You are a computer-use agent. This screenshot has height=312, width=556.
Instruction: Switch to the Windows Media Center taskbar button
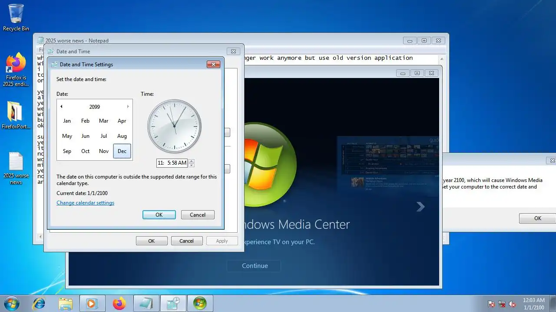pyautogui.click(x=200, y=303)
